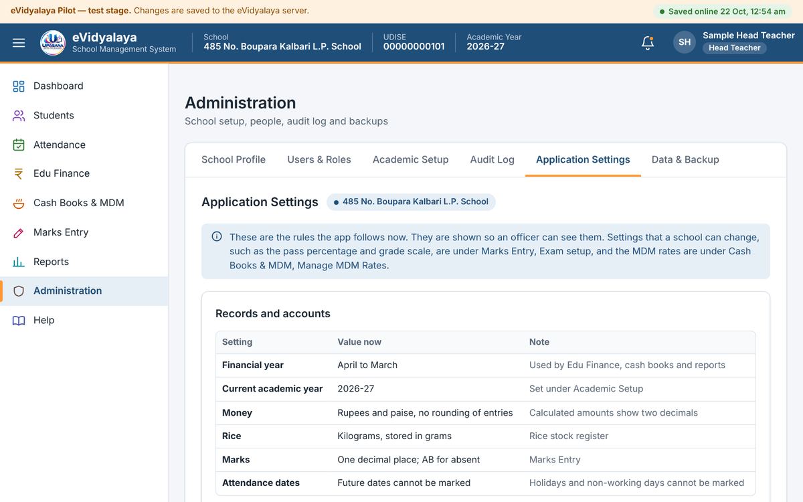Click the Setting column header
The width and height of the screenshot is (803, 502).
(x=237, y=341)
